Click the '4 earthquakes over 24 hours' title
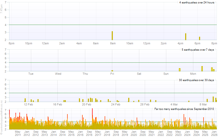 point(197,2)
